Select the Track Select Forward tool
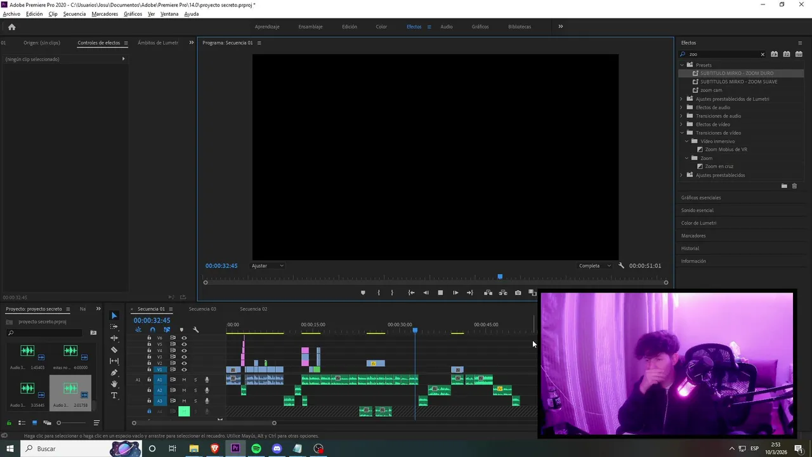The width and height of the screenshot is (812, 457). click(114, 327)
